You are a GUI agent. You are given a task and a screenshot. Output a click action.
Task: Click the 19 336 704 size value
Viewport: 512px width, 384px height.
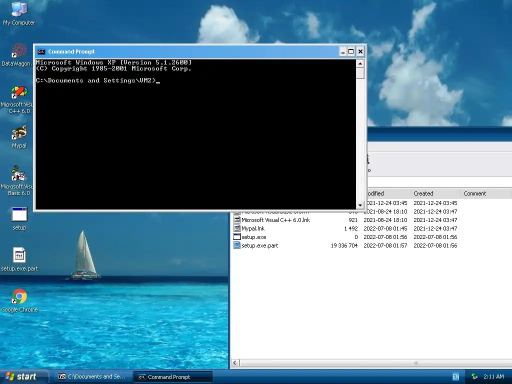[344, 245]
